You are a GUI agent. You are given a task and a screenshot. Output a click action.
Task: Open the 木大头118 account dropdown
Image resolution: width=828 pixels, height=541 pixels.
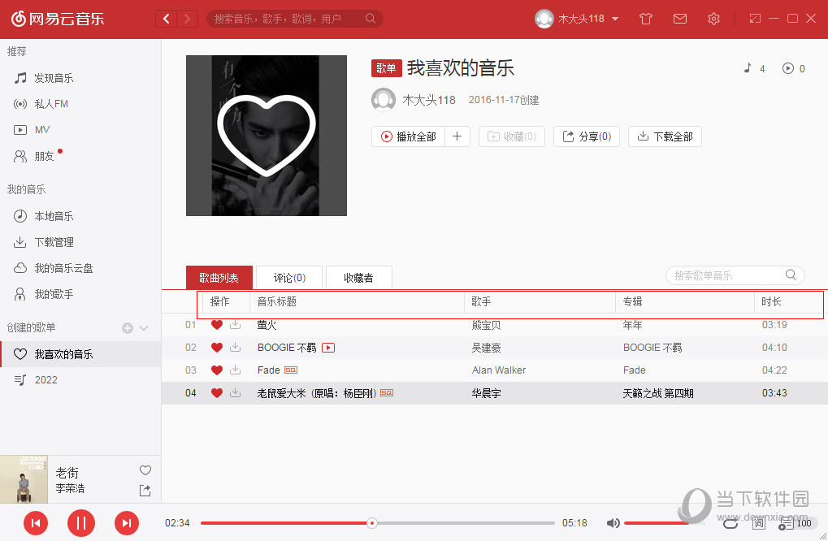(x=577, y=18)
